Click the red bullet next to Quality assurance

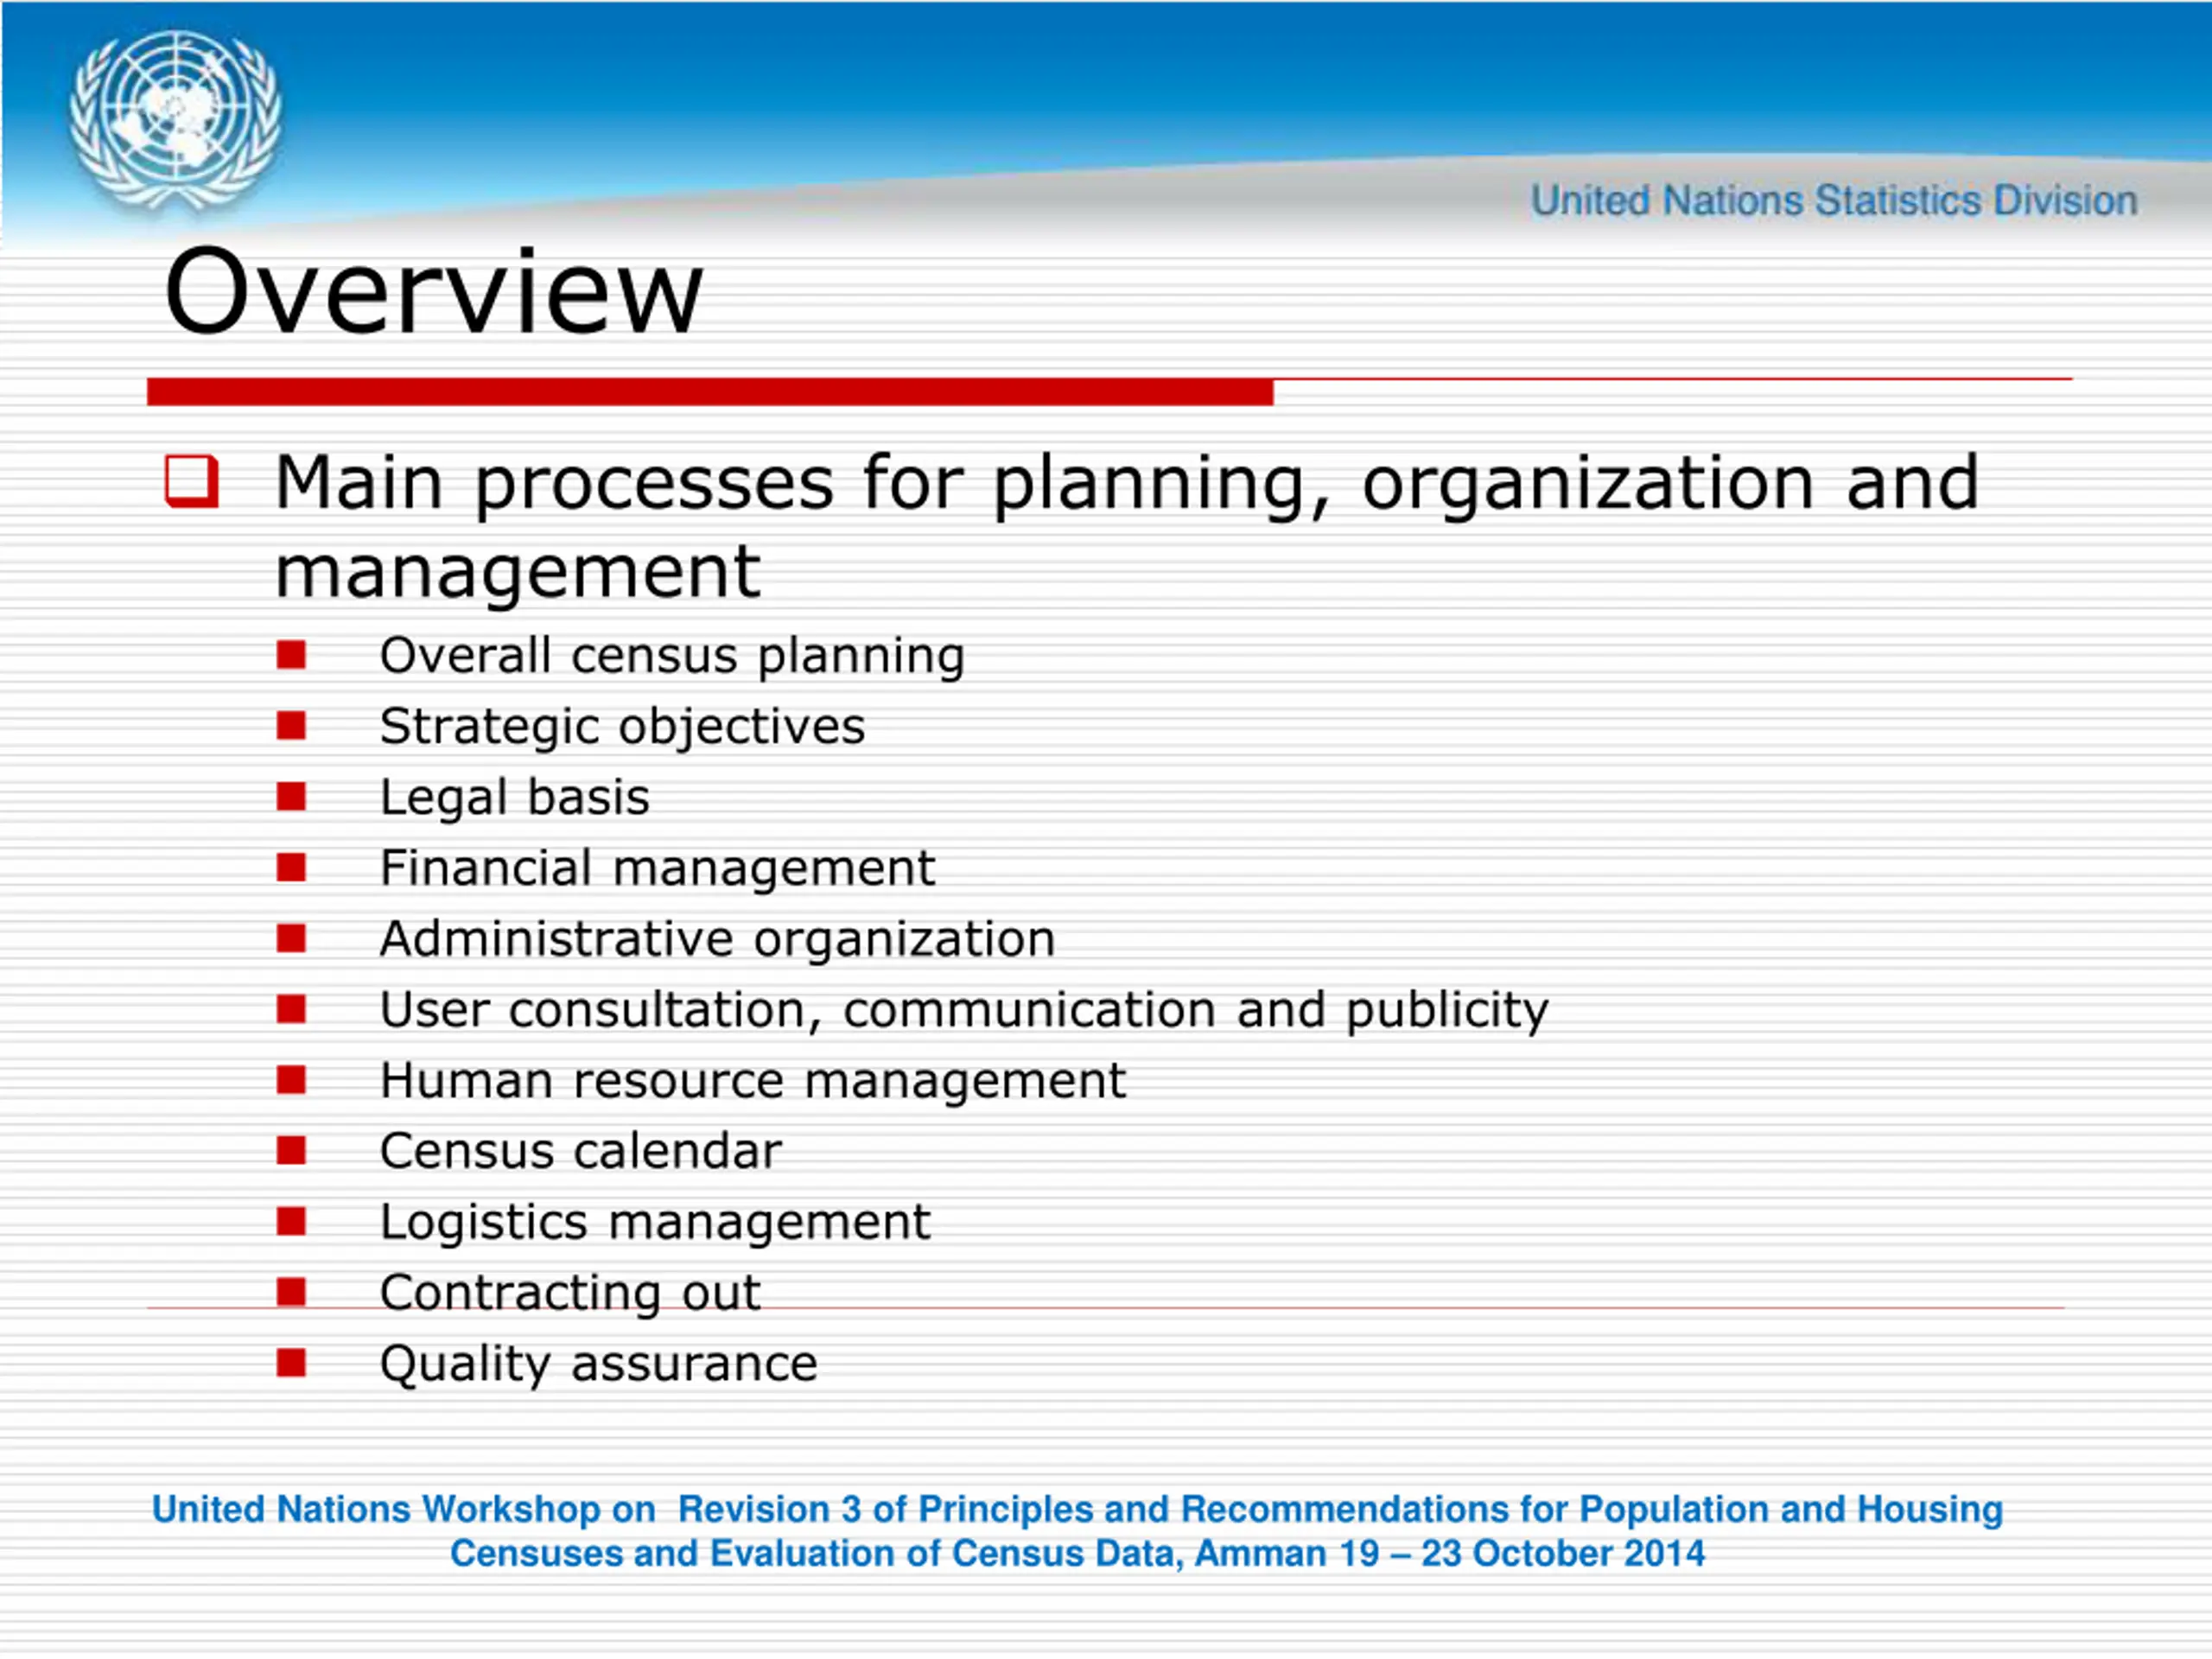tap(291, 1363)
